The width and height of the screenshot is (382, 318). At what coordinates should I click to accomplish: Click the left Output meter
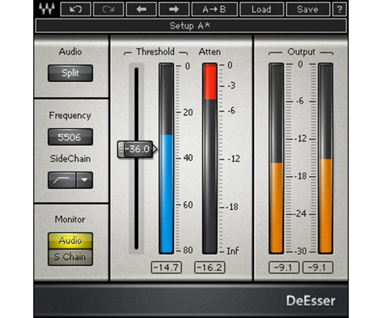click(x=276, y=159)
